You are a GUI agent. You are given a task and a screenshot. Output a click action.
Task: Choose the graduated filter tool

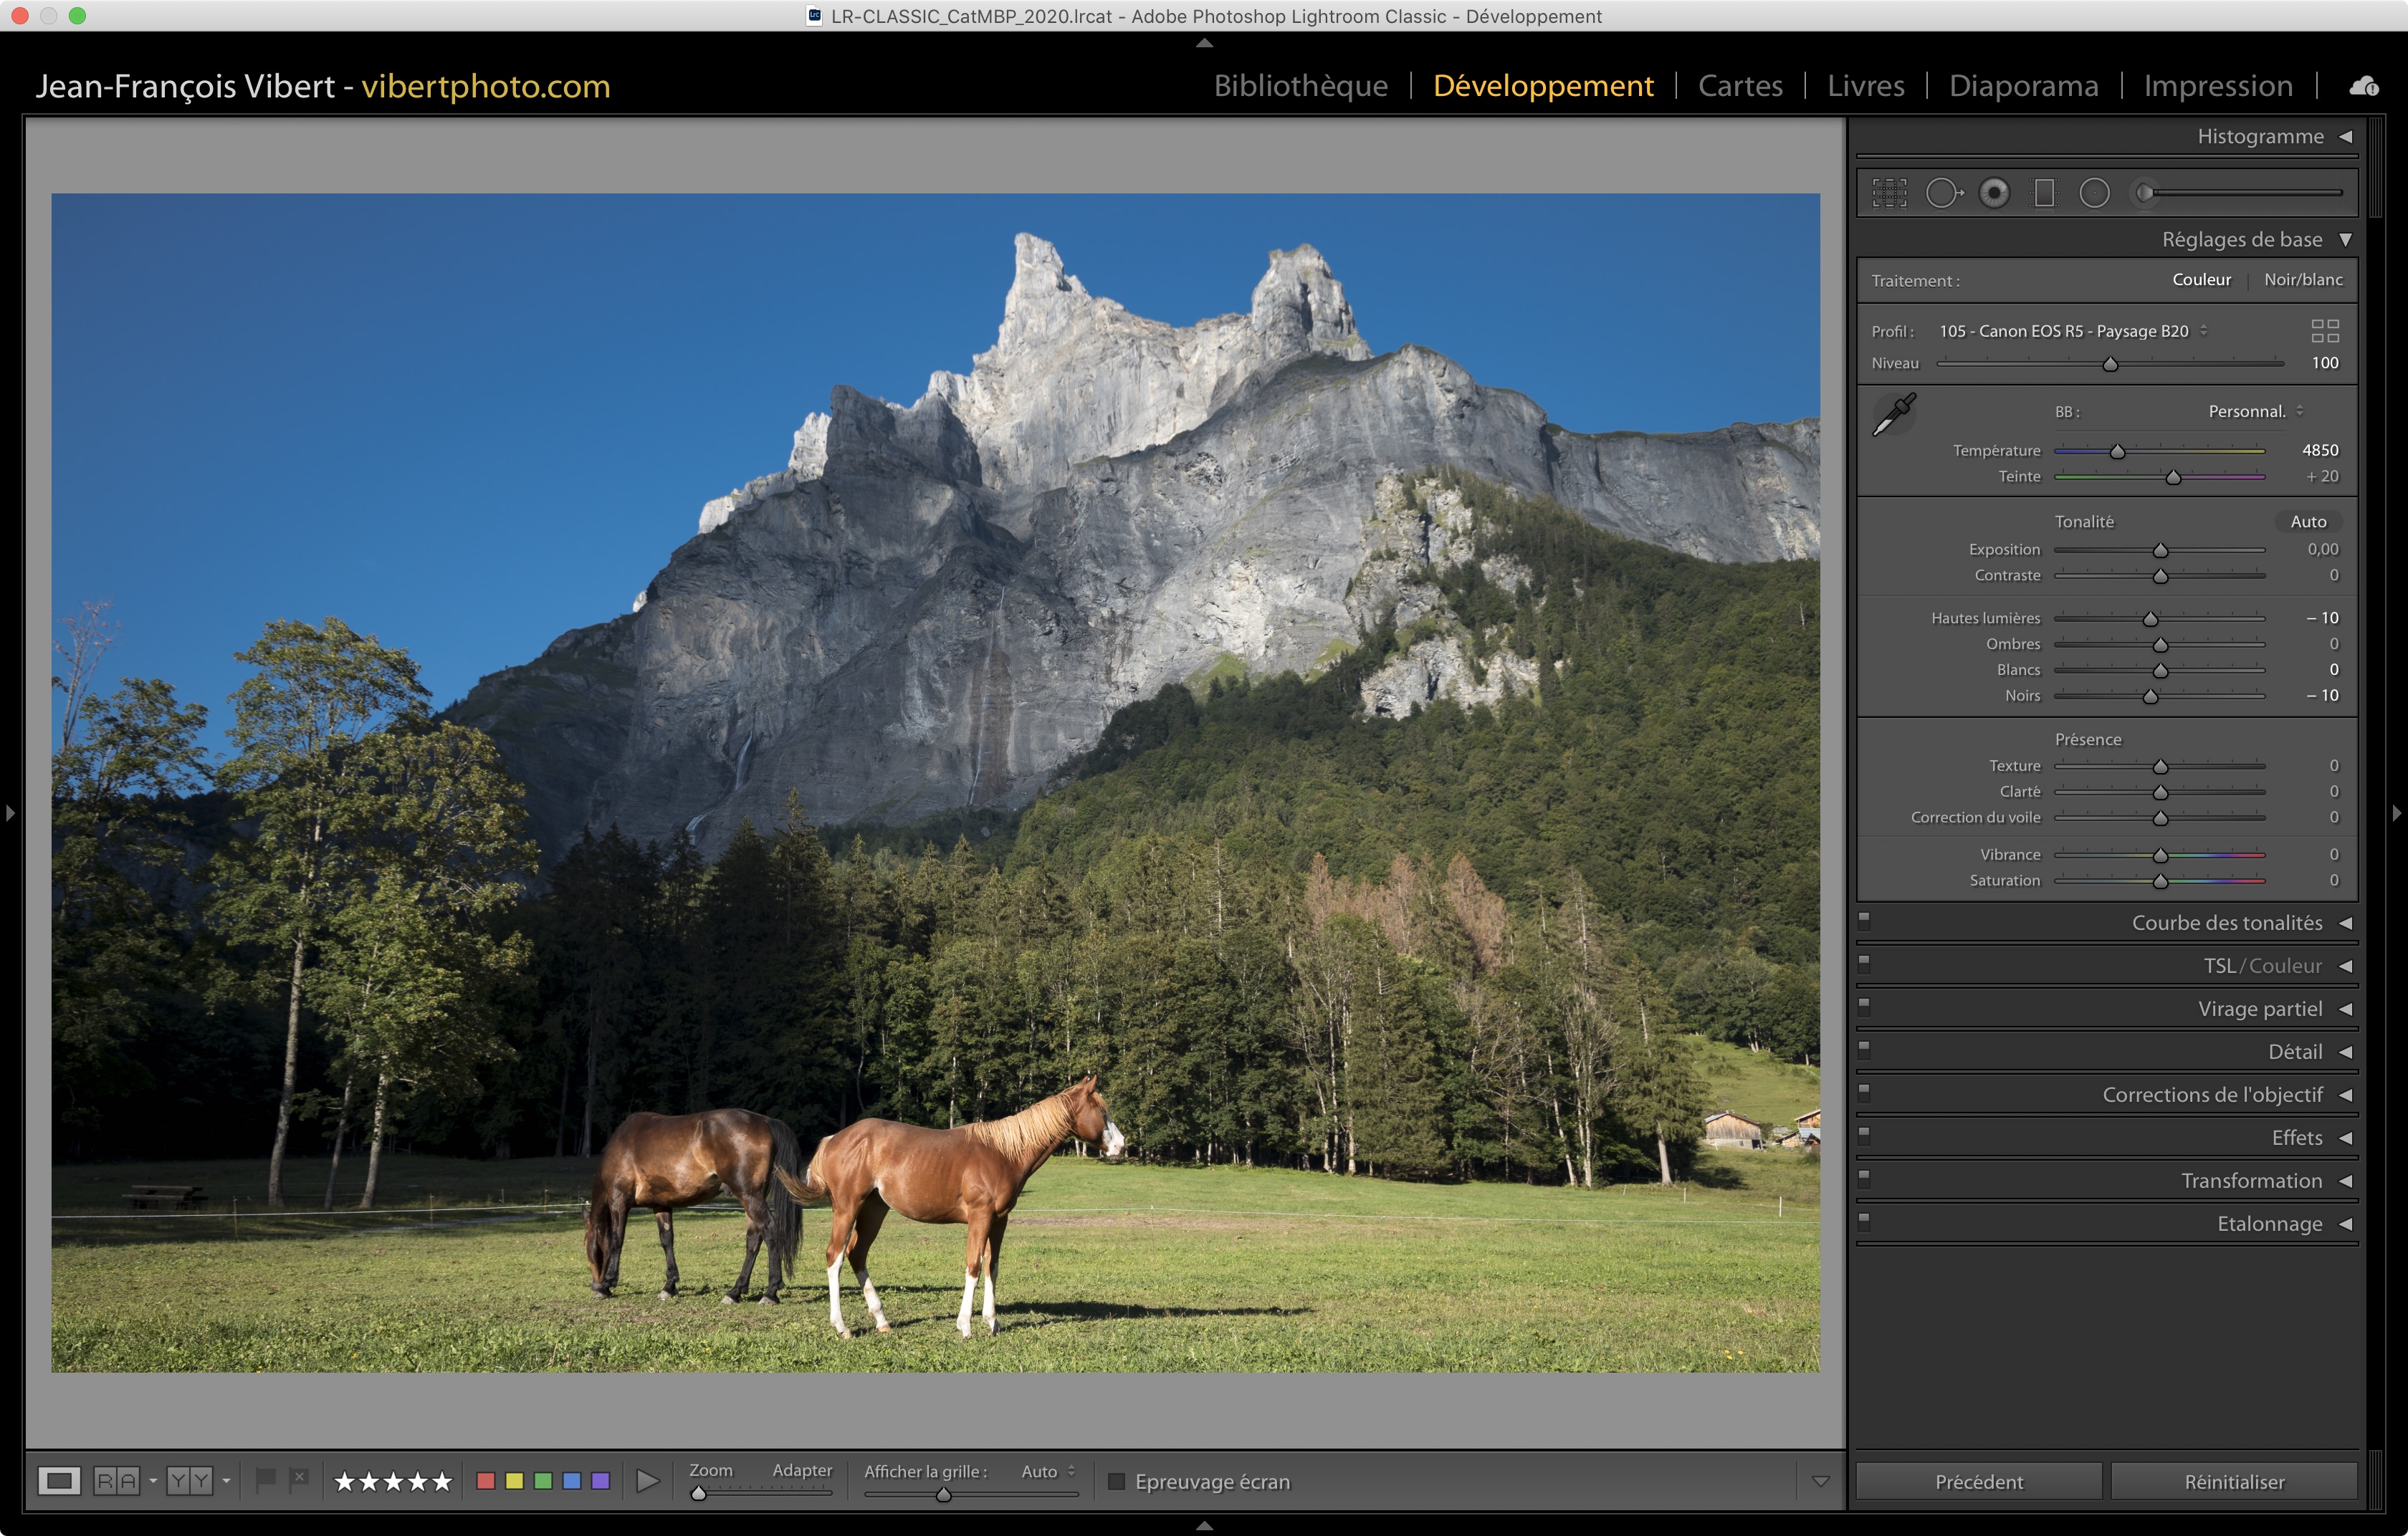(x=2044, y=193)
